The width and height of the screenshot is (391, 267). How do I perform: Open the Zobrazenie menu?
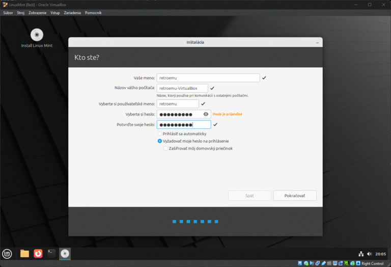[x=37, y=13]
